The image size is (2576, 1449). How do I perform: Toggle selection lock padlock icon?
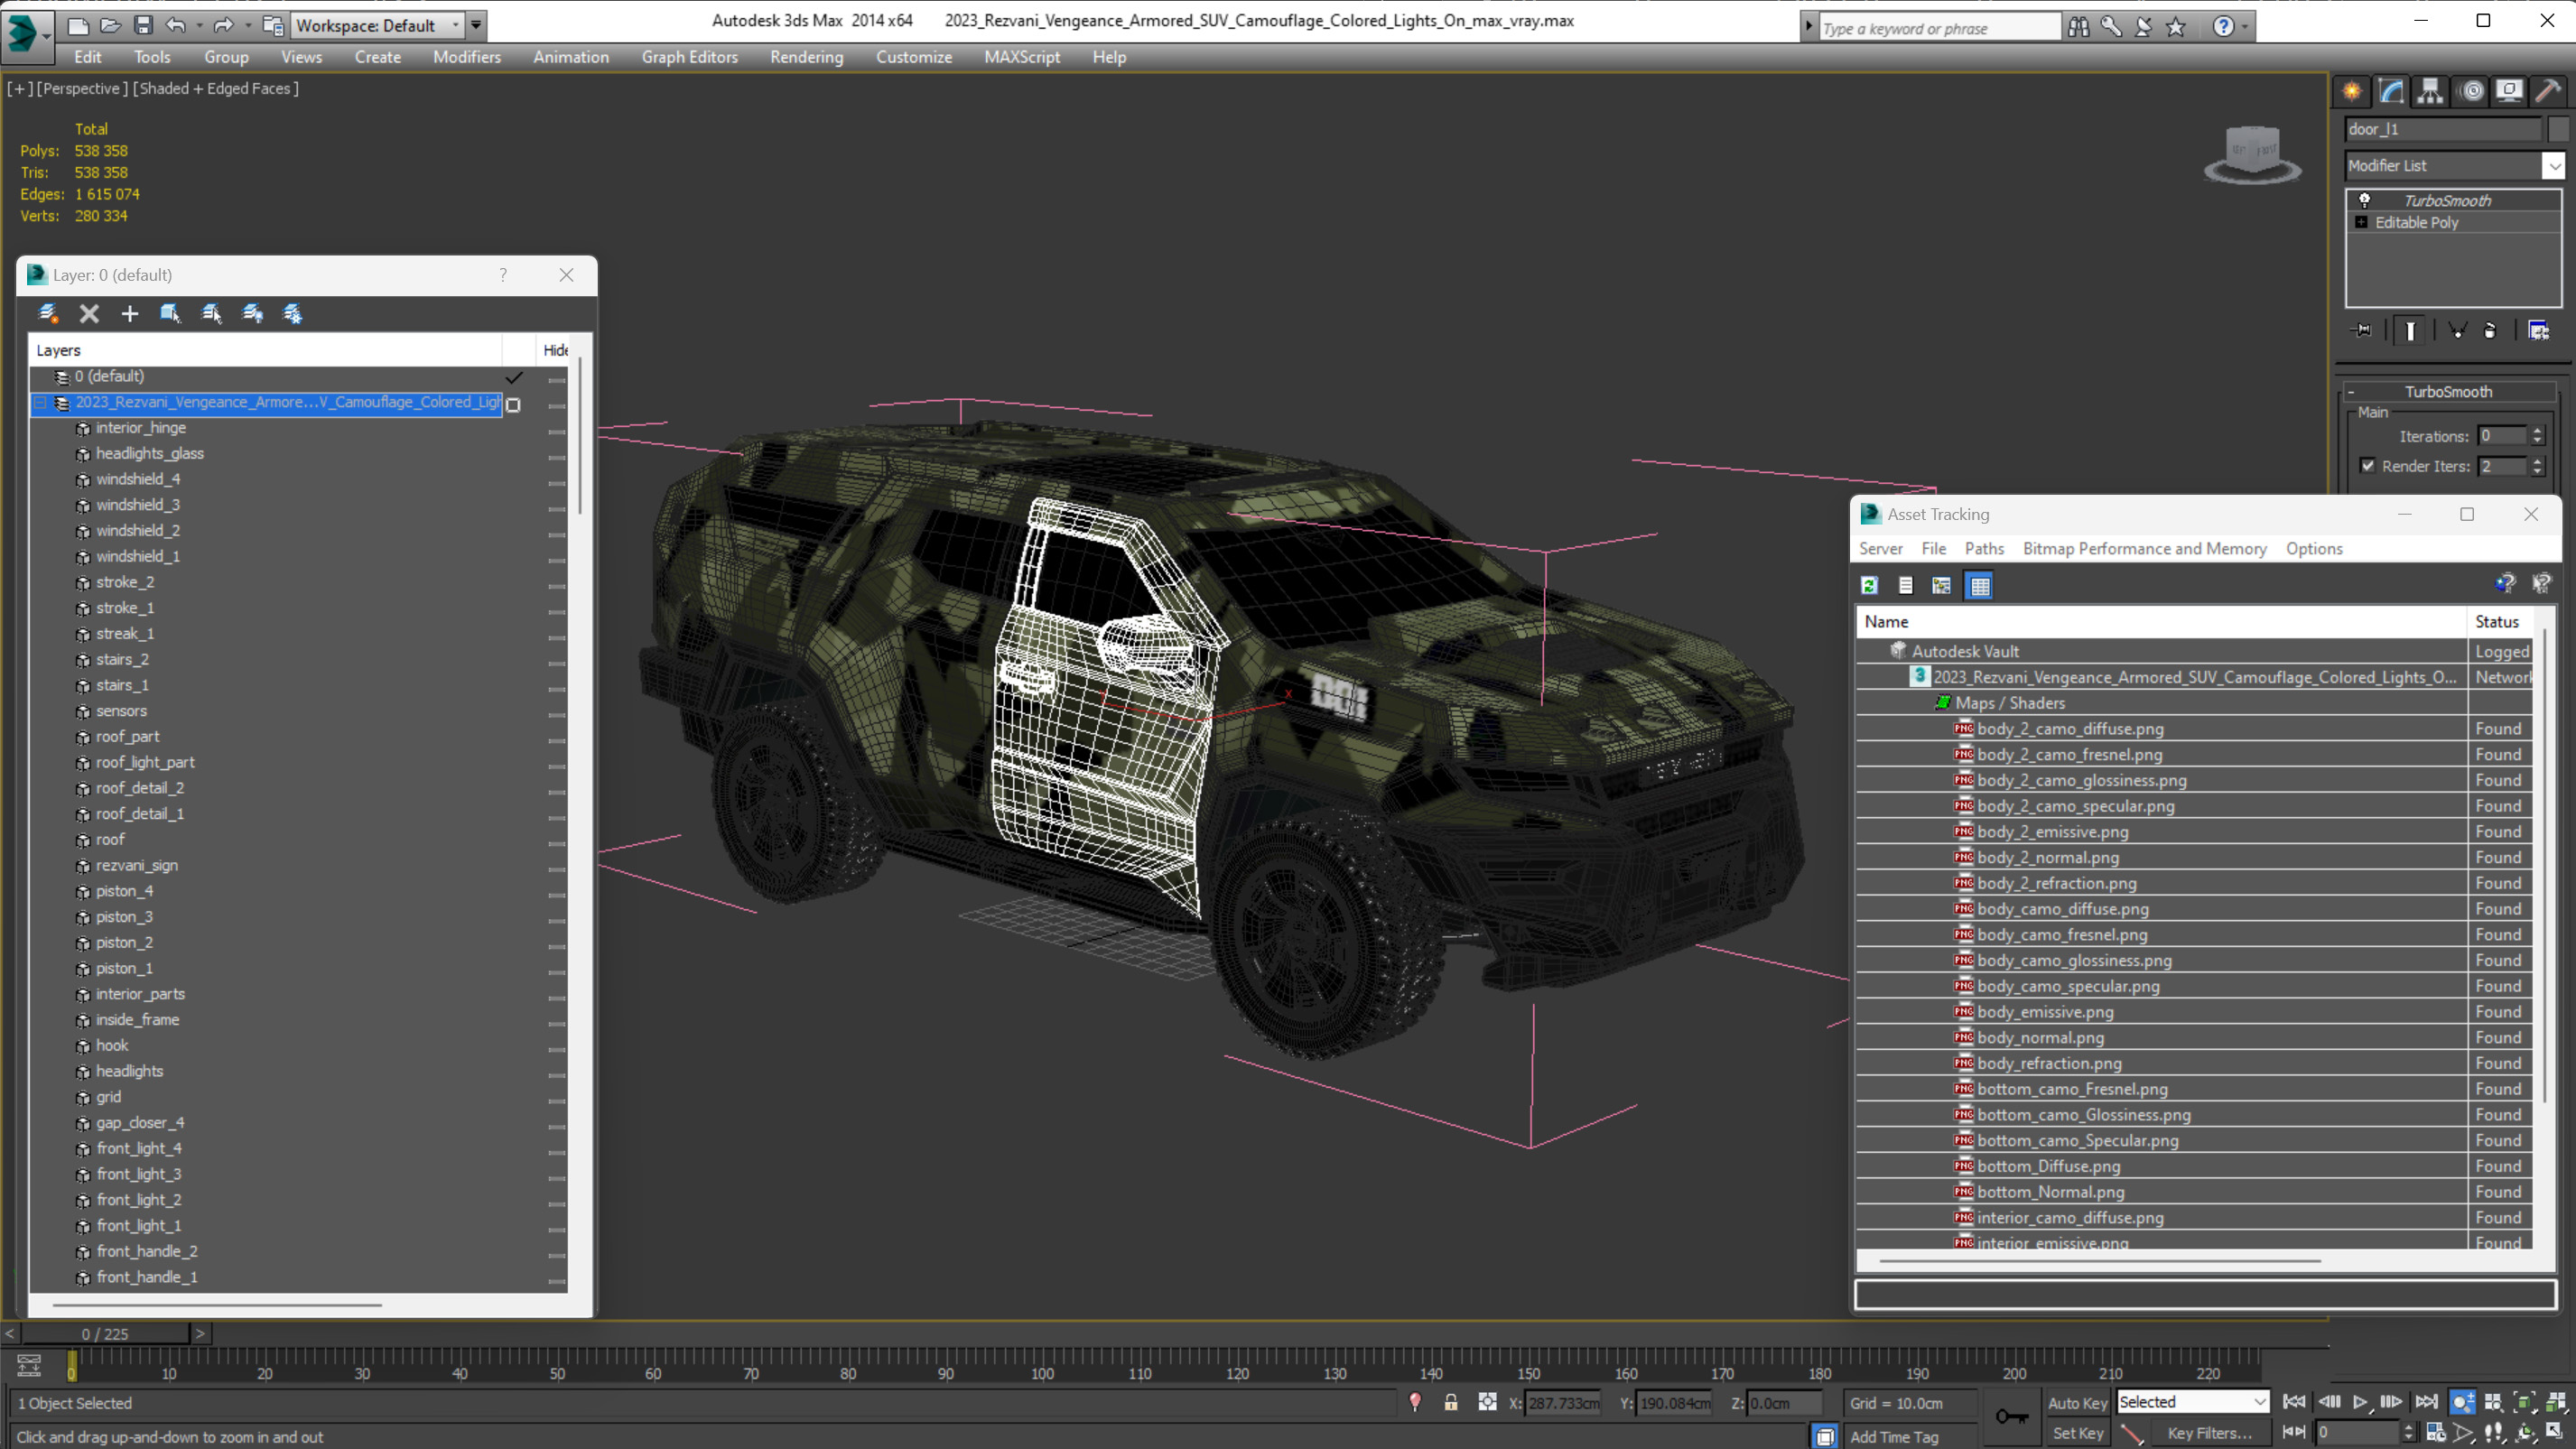tap(1451, 1403)
